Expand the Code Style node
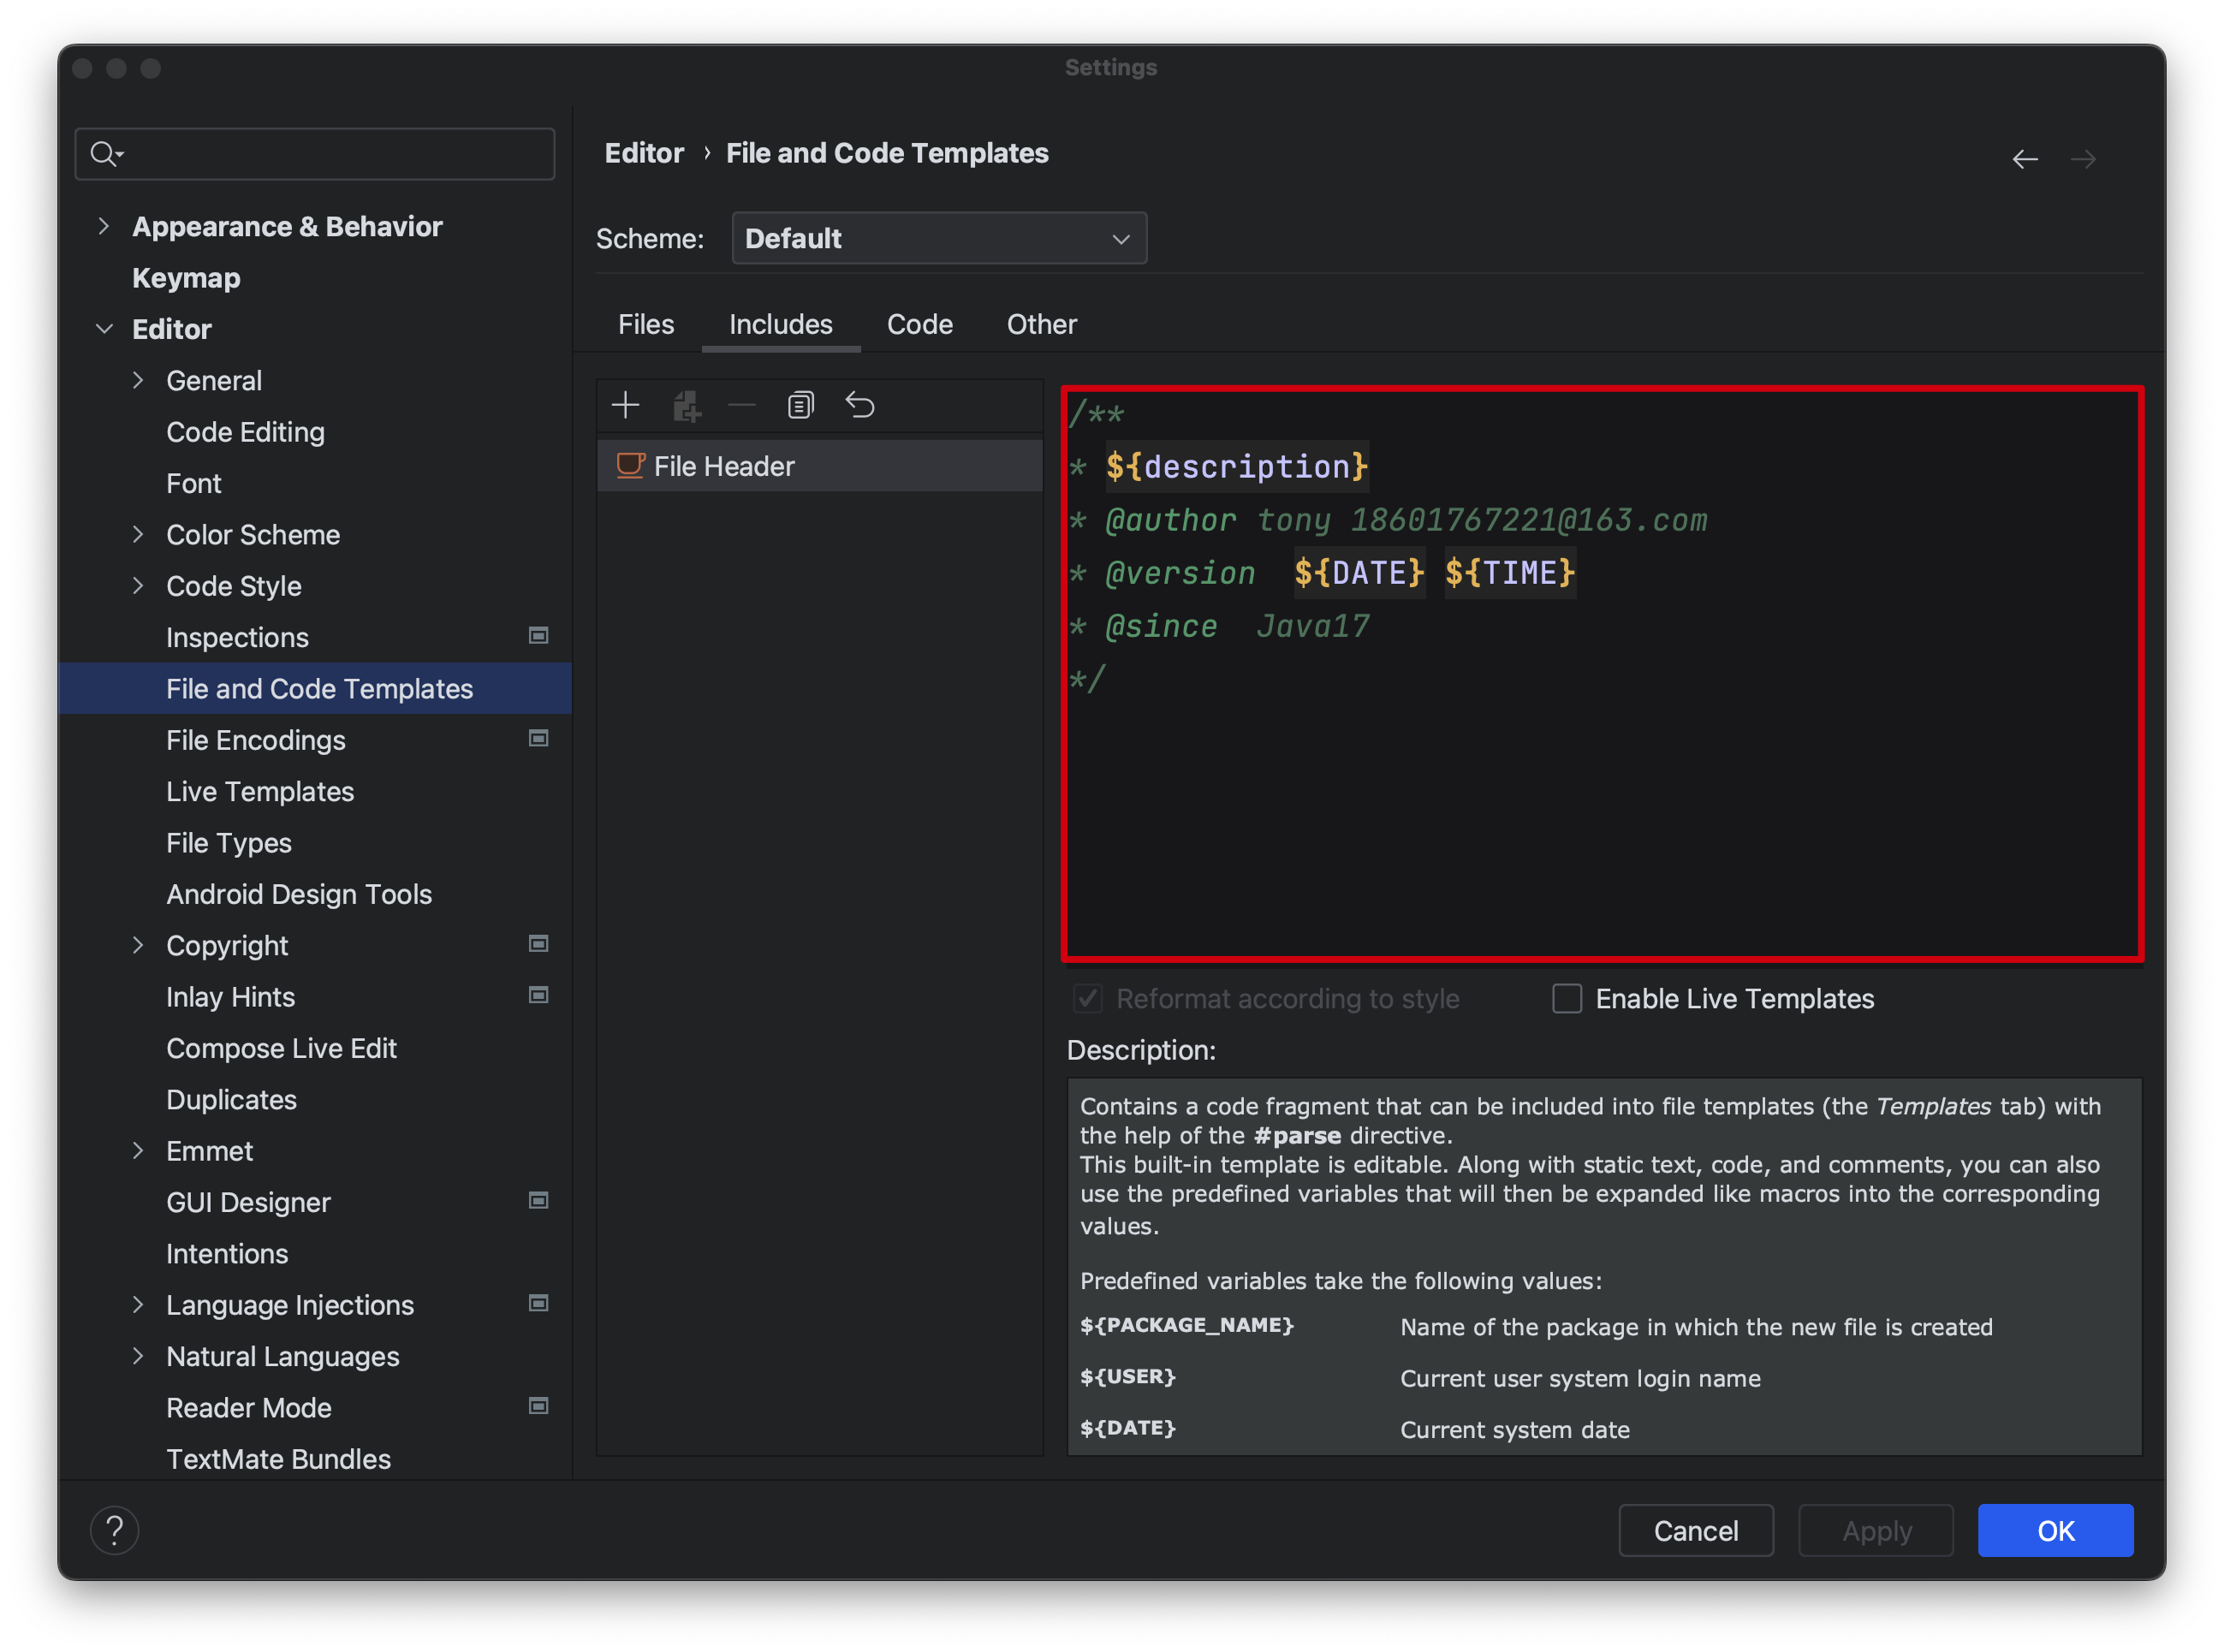2224x1652 pixels. 138,586
